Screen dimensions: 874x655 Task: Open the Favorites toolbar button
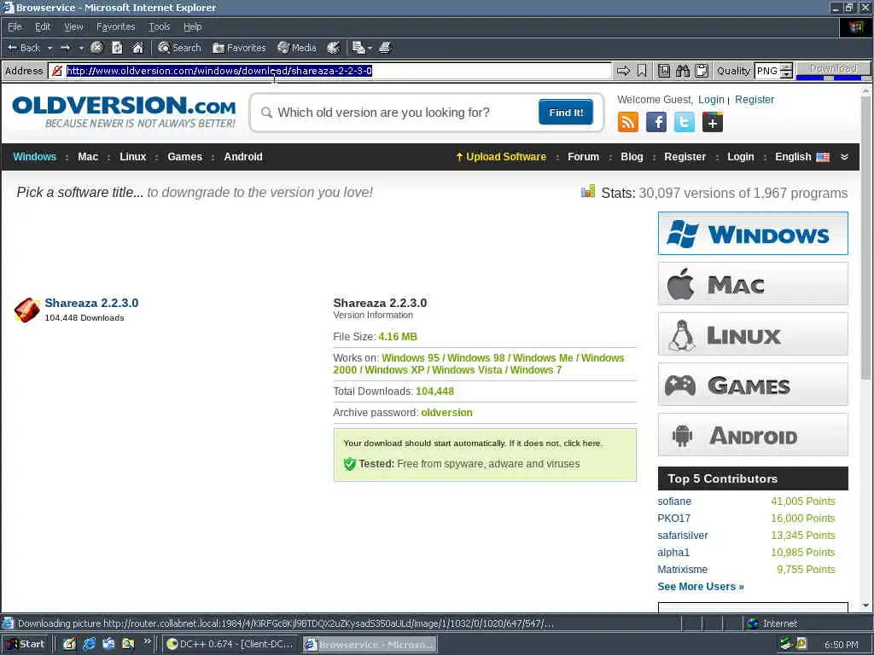click(x=239, y=48)
